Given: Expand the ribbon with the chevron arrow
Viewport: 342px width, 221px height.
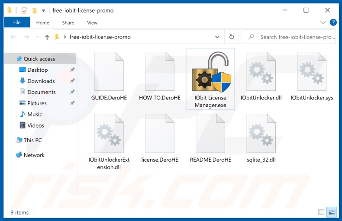Looking at the screenshot, I should (323, 22).
